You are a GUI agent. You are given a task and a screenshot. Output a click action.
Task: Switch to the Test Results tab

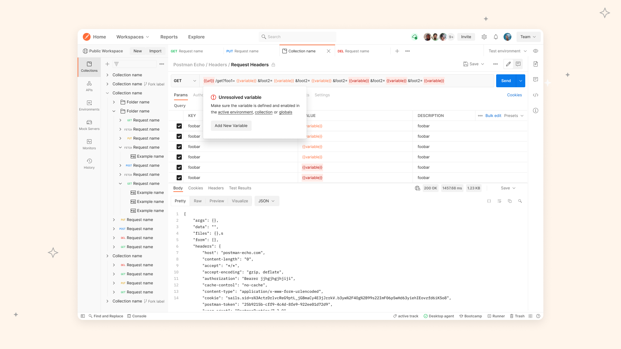point(240,188)
